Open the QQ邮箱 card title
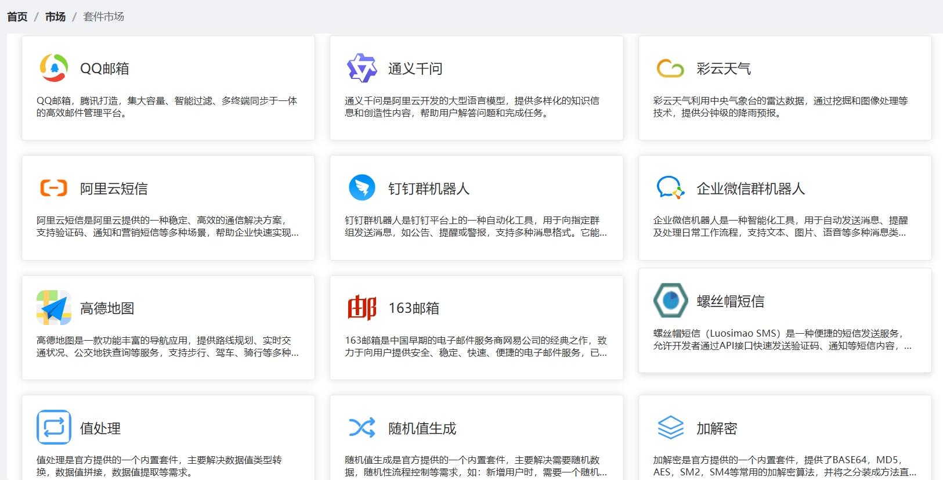Image resolution: width=943 pixels, height=480 pixels. [x=104, y=68]
